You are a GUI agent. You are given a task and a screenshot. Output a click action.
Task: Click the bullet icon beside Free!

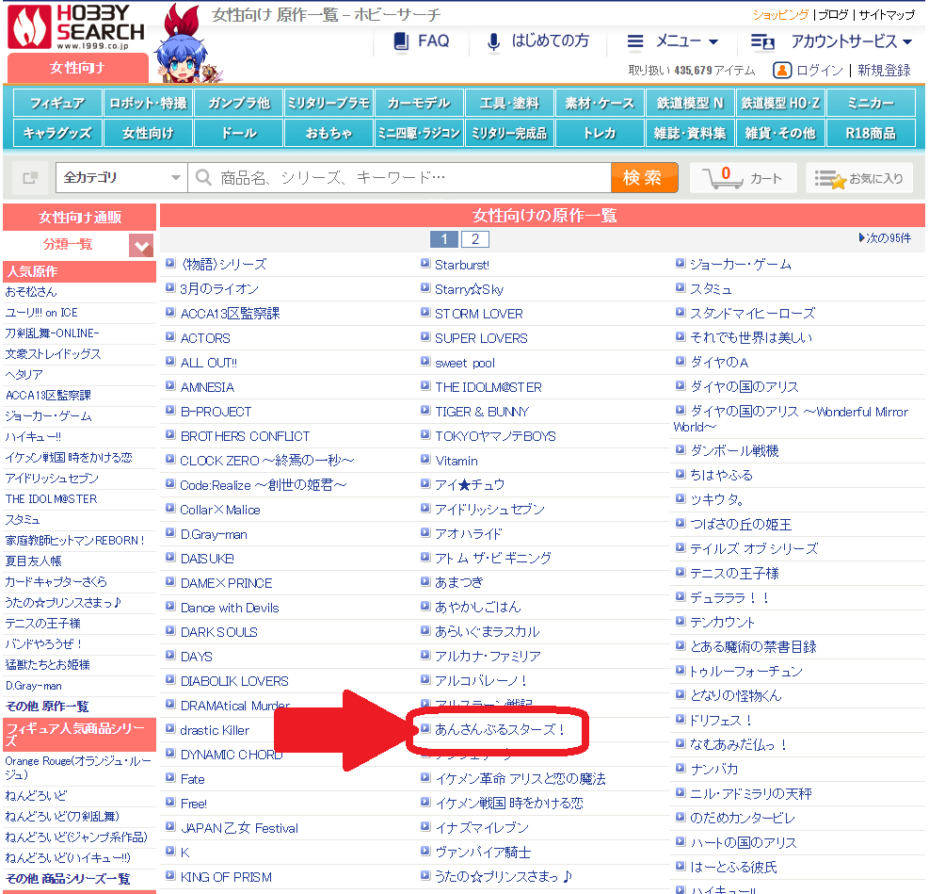[x=170, y=802]
